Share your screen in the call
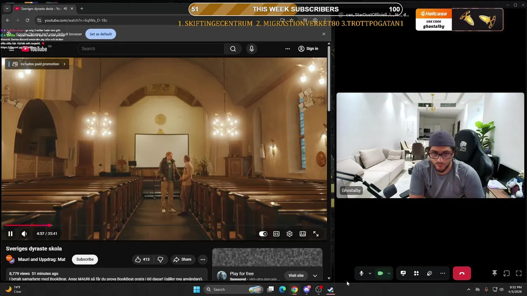 403,273
